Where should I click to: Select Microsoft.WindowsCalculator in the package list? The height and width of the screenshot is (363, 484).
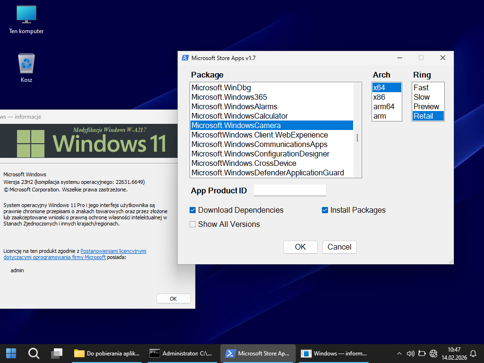point(240,116)
